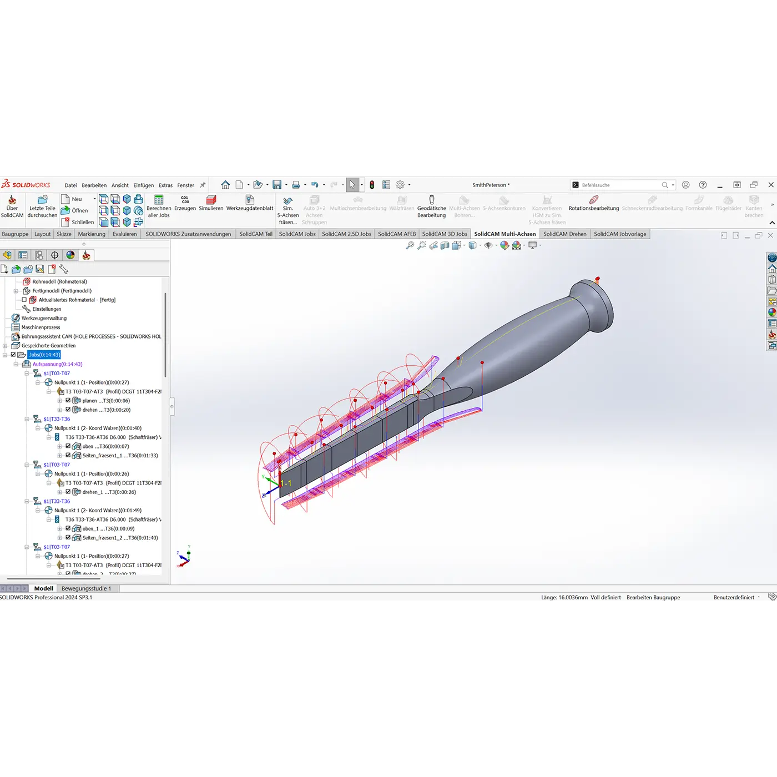This screenshot has height=777, width=777.
Task: Select Maschinenprozess tree item
Action: [x=41, y=327]
